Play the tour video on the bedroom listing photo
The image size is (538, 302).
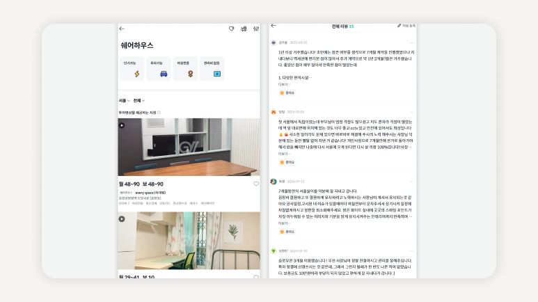(x=122, y=219)
